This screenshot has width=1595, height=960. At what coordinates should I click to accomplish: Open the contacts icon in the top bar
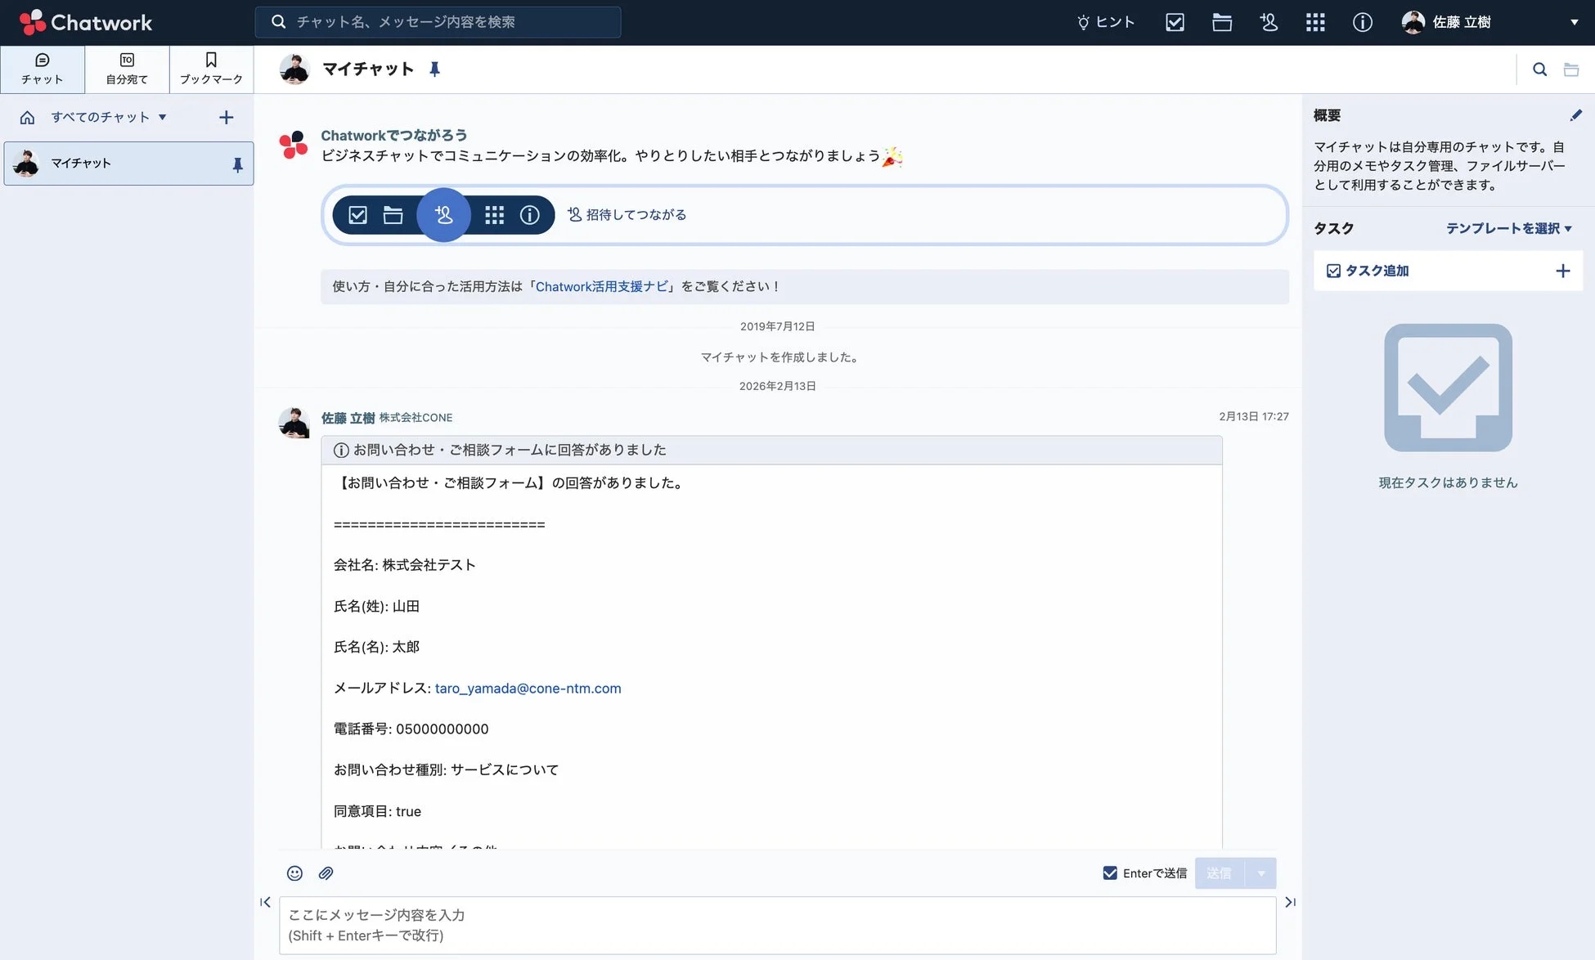click(1268, 22)
